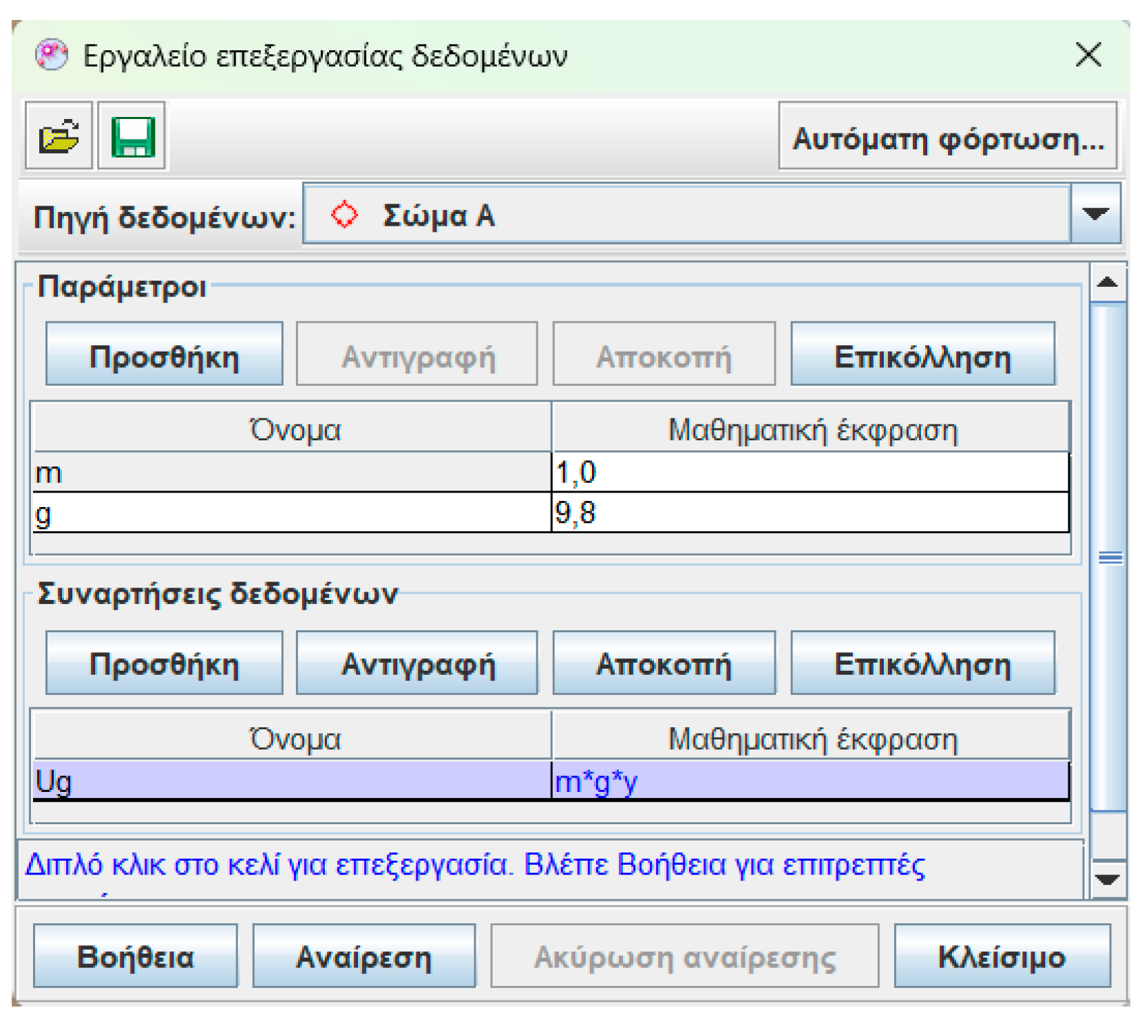
Task: Click the scrollbar up arrow
Action: pyautogui.click(x=1108, y=282)
